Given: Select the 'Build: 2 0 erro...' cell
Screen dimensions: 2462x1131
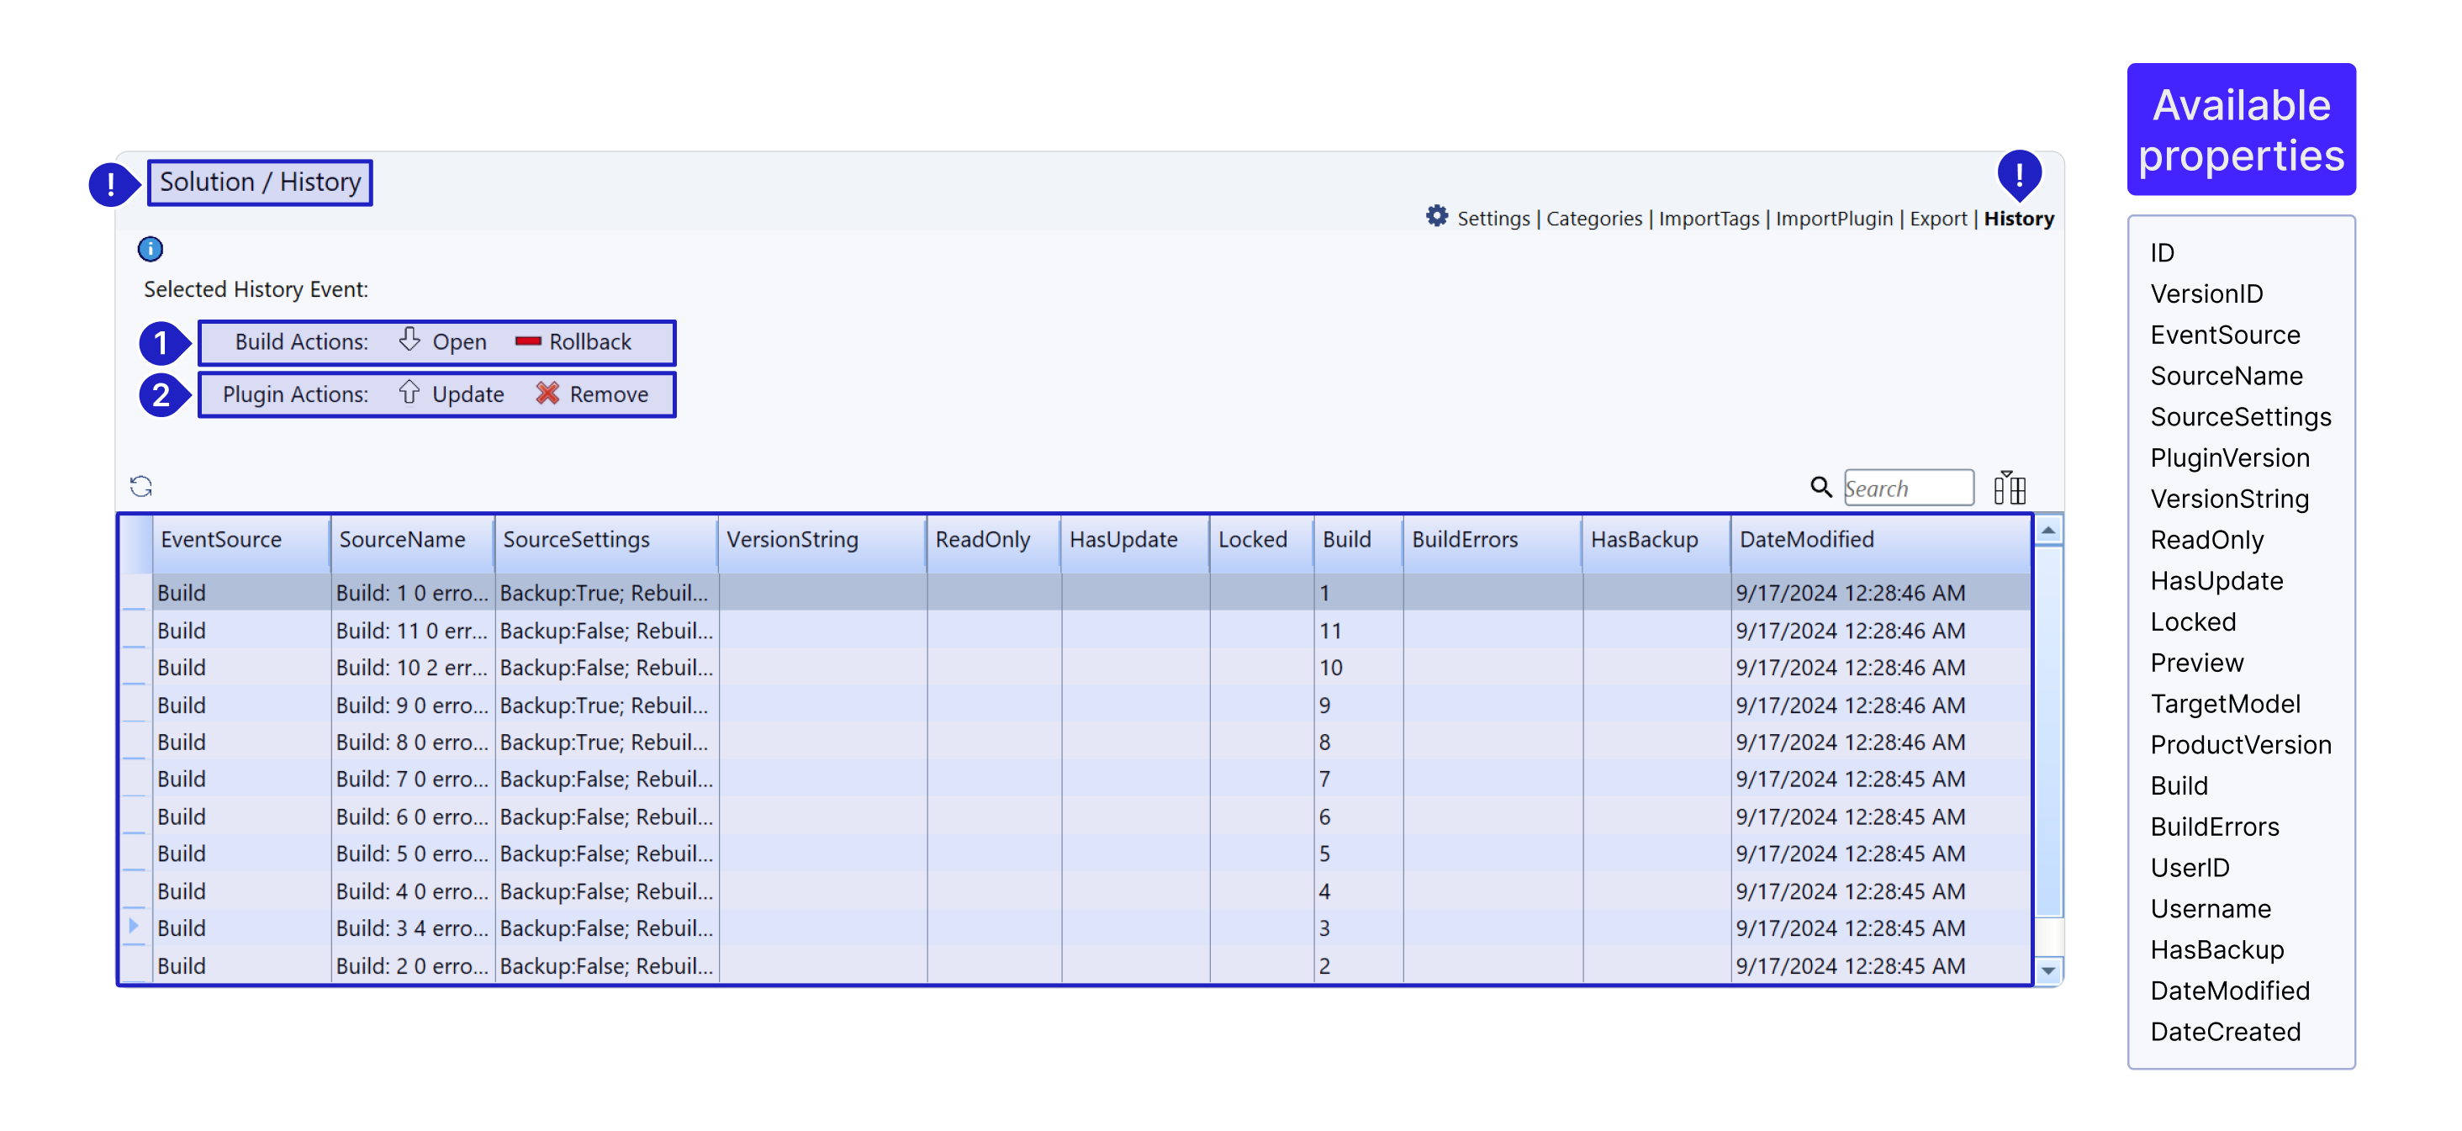Looking at the screenshot, I should tap(413, 965).
